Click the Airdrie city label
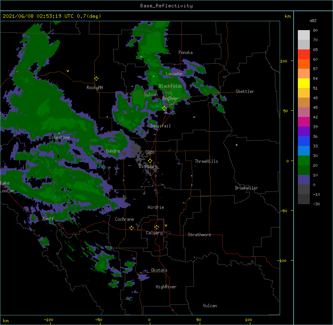The height and width of the screenshot is (325, 333). click(x=156, y=207)
